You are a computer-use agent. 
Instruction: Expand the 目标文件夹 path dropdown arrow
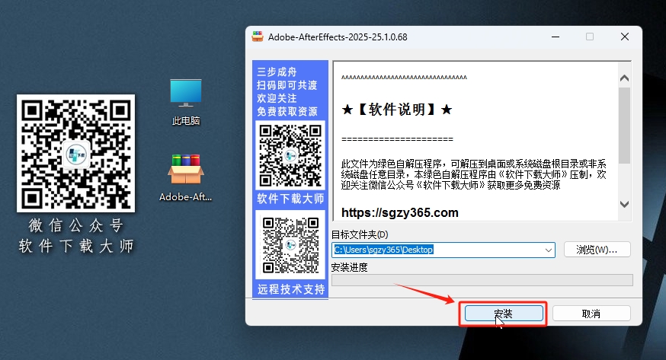[x=549, y=250]
